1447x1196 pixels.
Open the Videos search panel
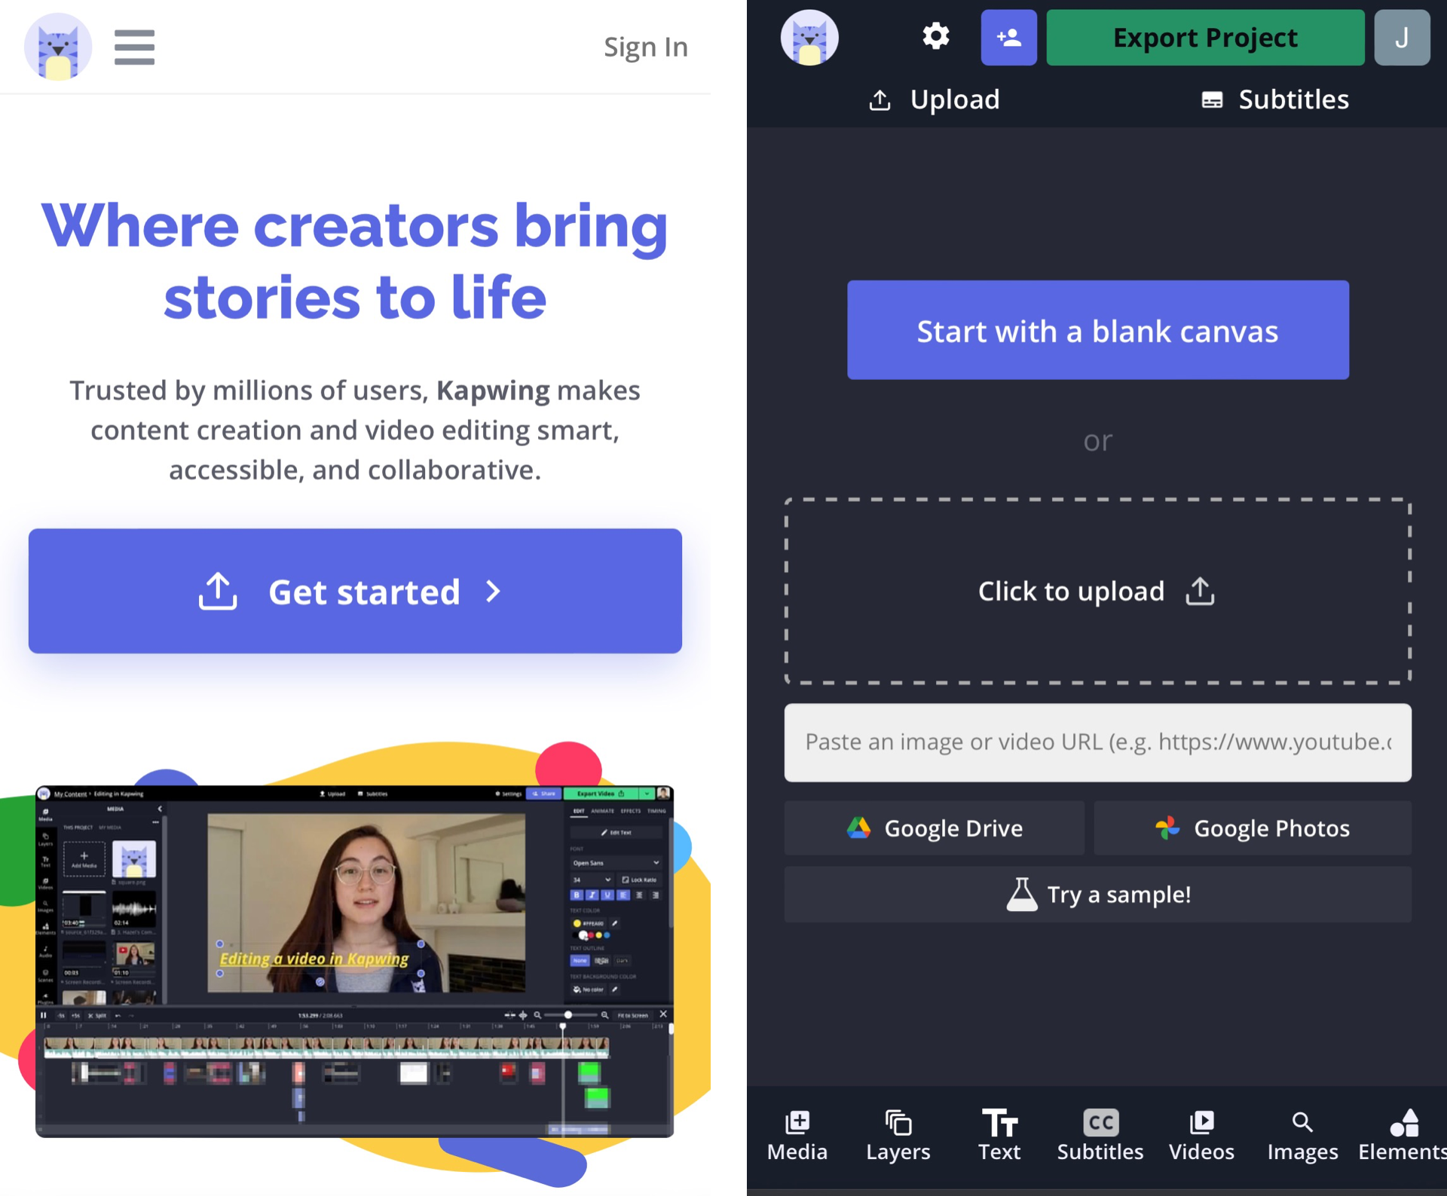(1201, 1135)
